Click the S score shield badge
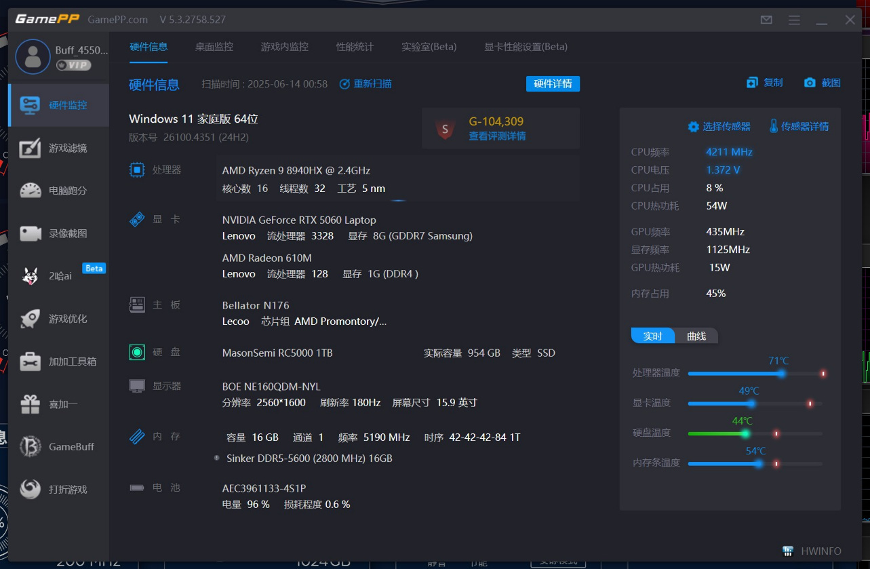The image size is (870, 569). (x=445, y=129)
